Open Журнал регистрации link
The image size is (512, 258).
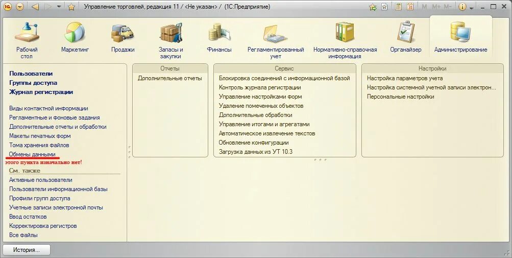pos(41,92)
